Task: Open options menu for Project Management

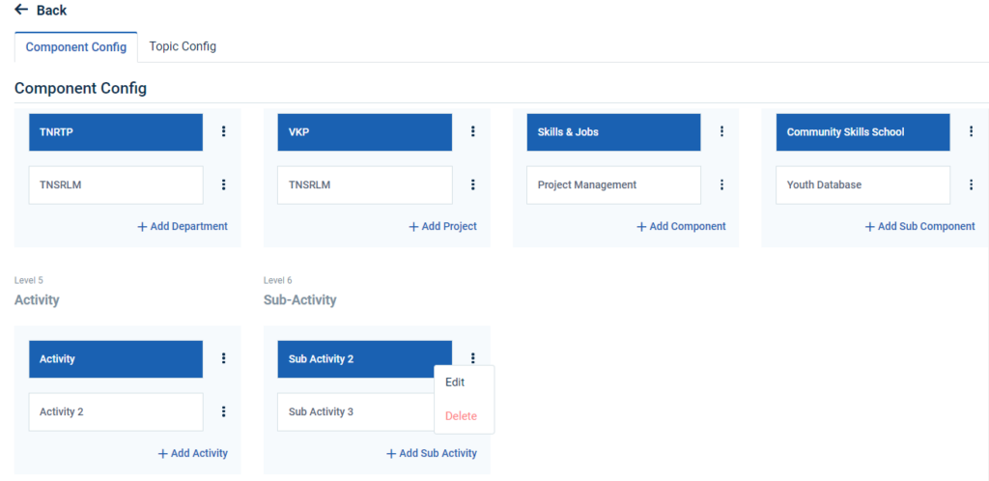Action: (x=721, y=184)
